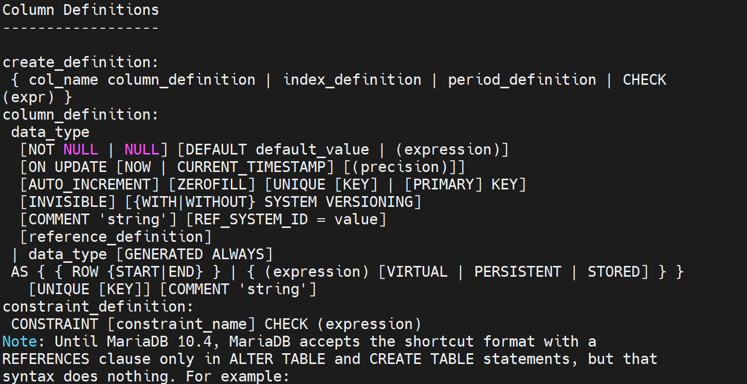This screenshot has height=384, width=747.
Task: Click the word "index_definition"
Action: point(352,80)
